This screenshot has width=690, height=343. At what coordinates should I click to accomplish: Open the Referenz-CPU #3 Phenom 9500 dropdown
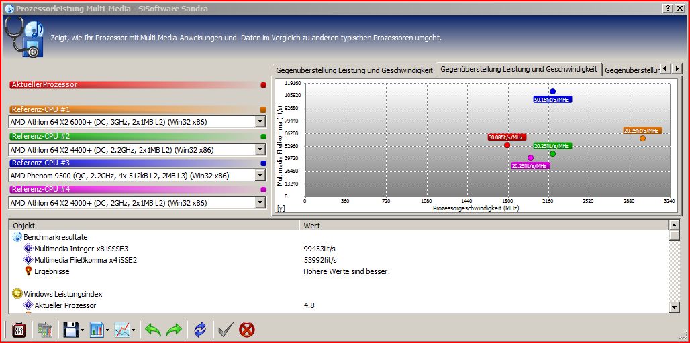pos(260,176)
